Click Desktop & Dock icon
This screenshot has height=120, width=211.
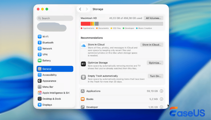click(39, 99)
